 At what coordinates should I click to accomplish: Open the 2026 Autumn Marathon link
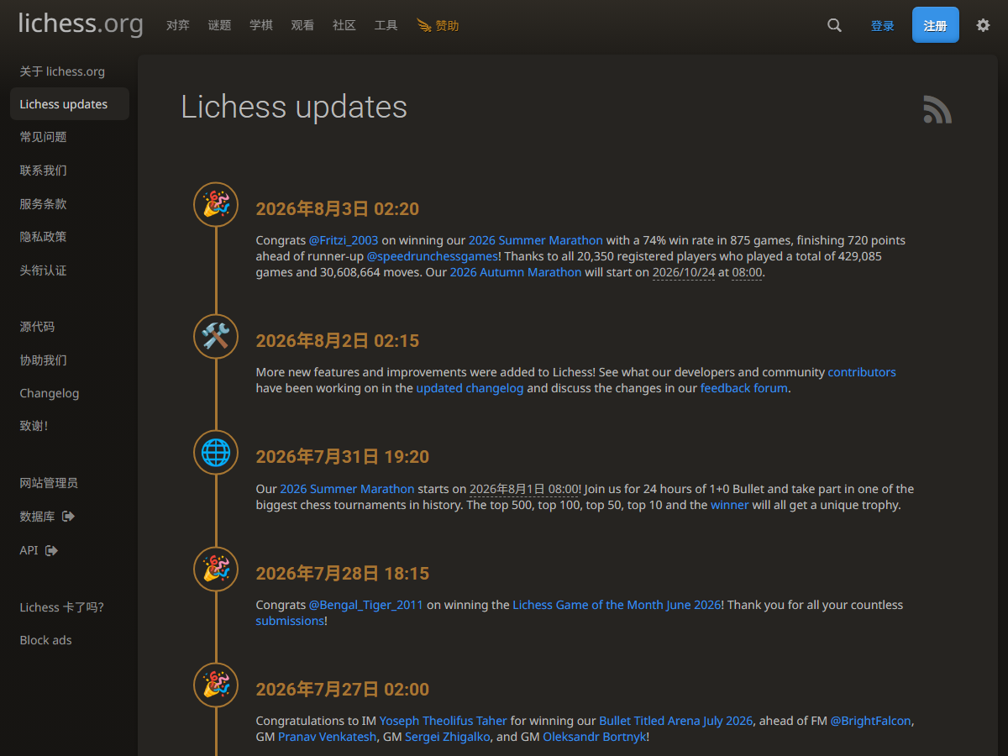coord(516,272)
